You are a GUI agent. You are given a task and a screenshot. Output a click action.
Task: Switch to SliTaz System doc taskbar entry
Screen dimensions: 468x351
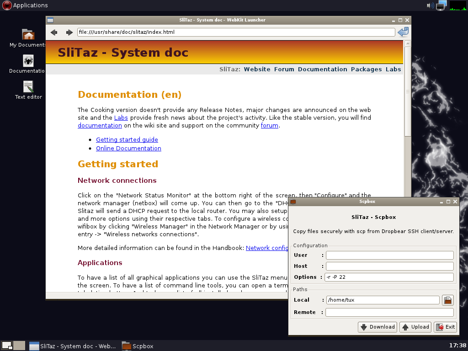(x=73, y=346)
